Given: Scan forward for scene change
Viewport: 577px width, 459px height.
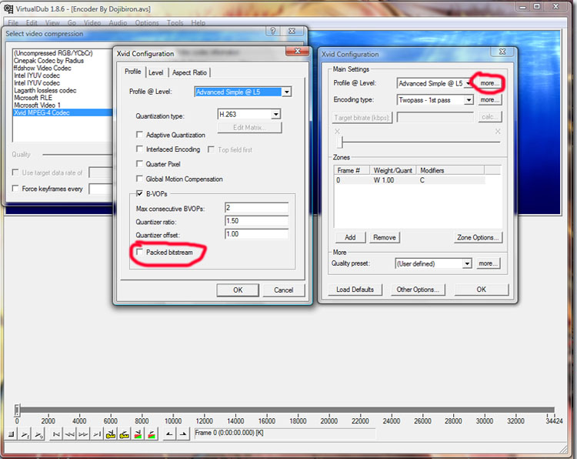Looking at the screenshot, I should point(152,434).
